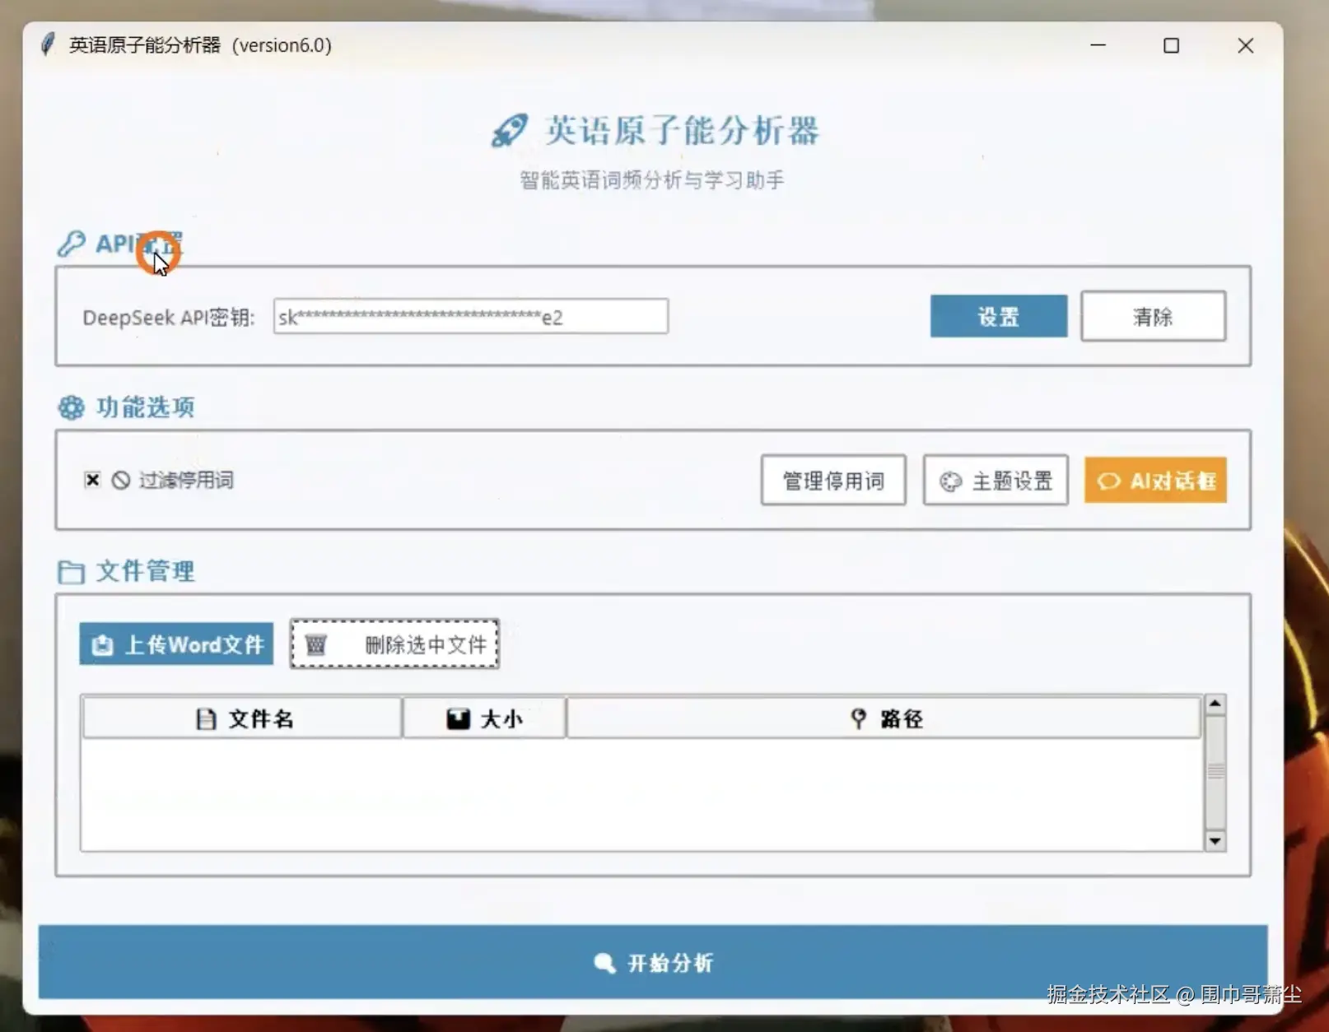
Task: Click the gear icon beside 功能选项
Action: click(x=70, y=407)
